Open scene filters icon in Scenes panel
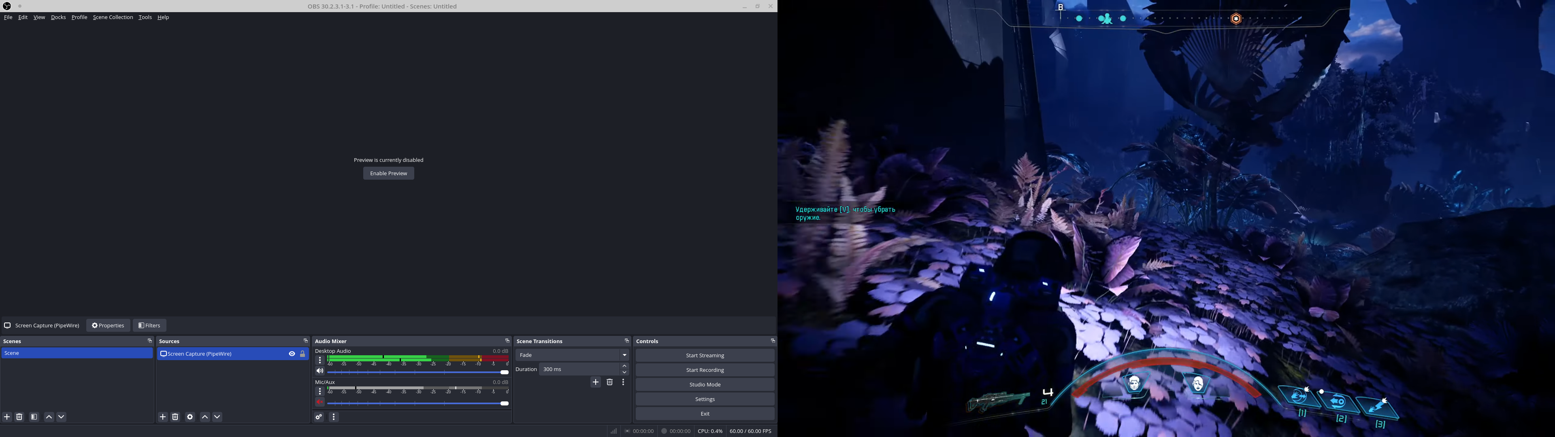 pyautogui.click(x=34, y=417)
